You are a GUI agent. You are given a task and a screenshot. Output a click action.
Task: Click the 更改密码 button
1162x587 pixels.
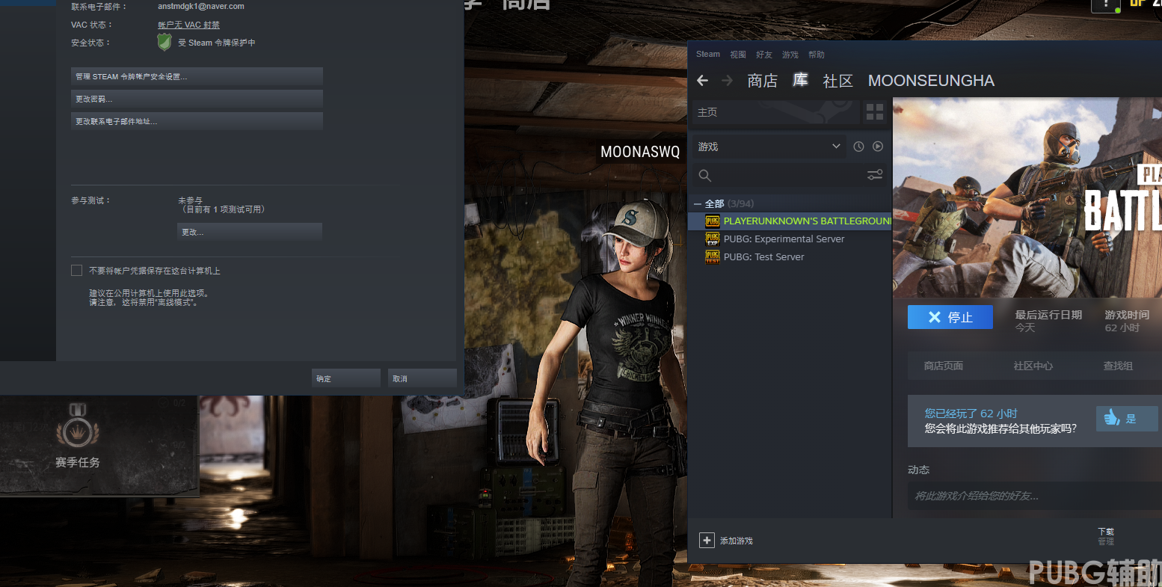[x=197, y=99]
